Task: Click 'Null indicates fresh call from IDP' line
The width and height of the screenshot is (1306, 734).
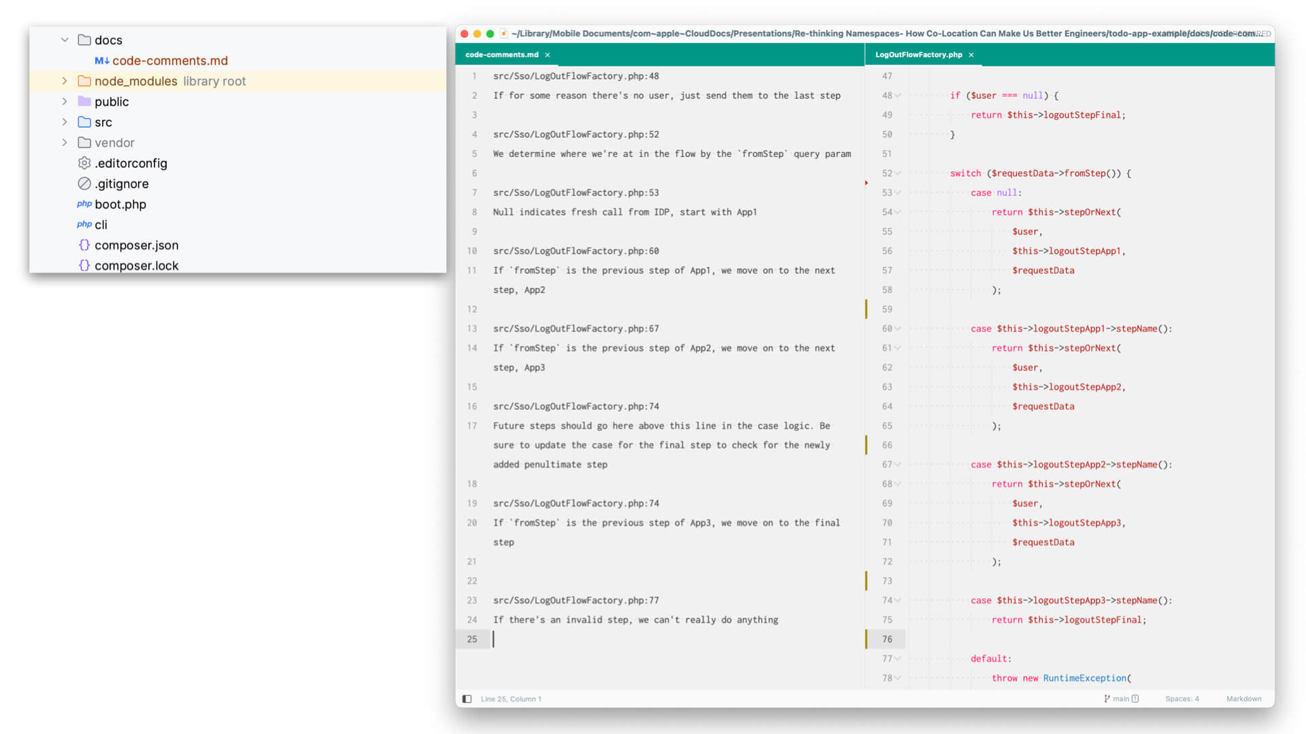Action: tap(625, 212)
